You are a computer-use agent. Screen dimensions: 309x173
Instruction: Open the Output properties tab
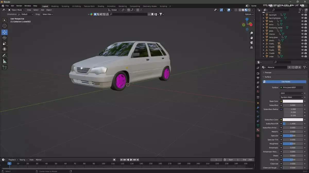[258, 78]
